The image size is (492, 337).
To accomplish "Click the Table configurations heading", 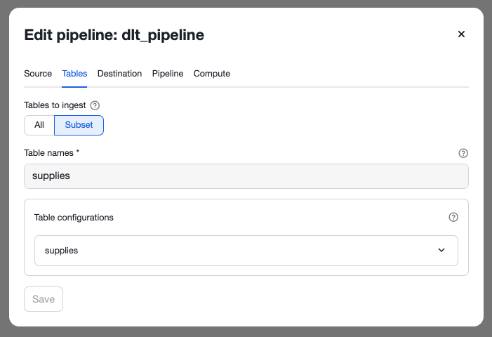I will coord(74,218).
